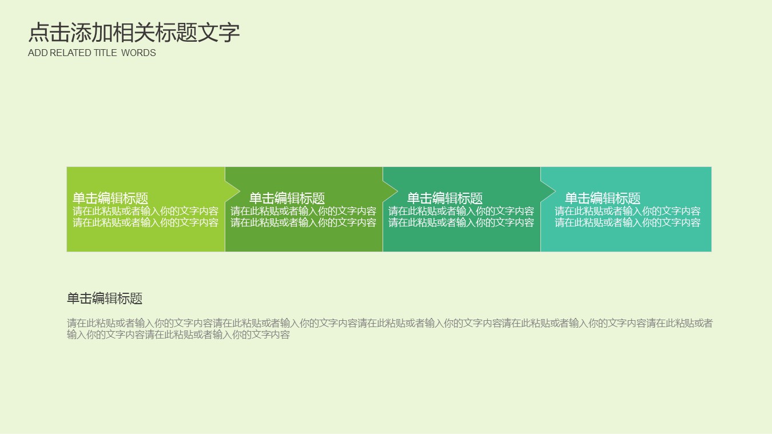Screen dimensions: 772x434
Task: Click the second line of the bottom gray paragraph
Action: (x=178, y=335)
